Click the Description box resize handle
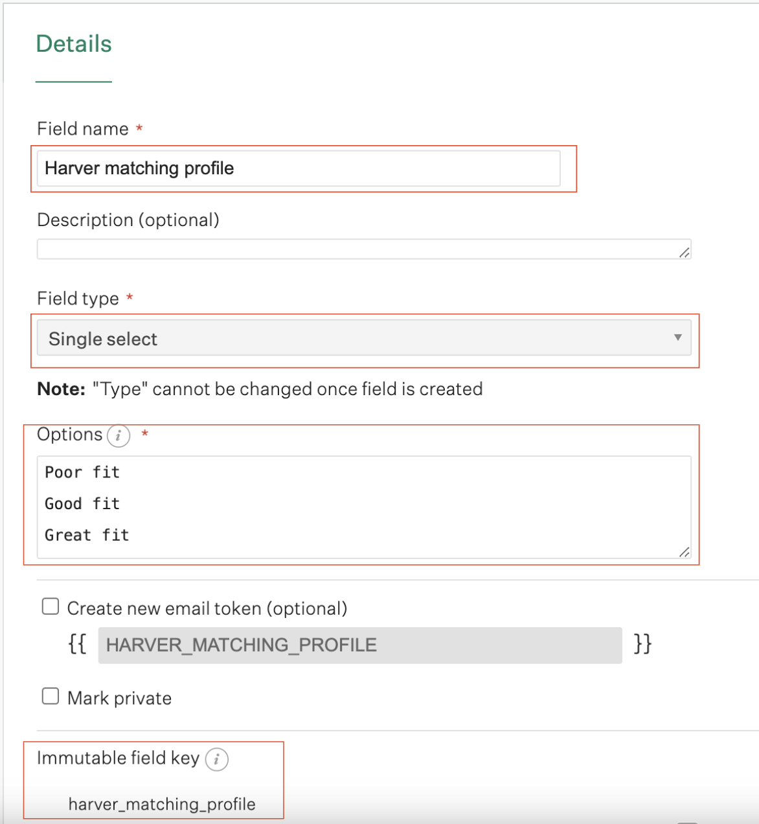The height and width of the screenshot is (824, 759). coord(685,253)
